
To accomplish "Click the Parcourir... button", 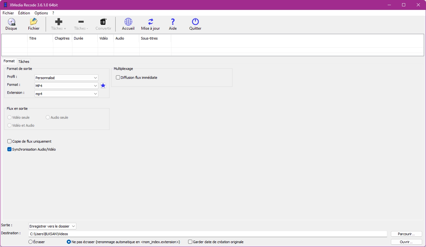I will 406,234.
